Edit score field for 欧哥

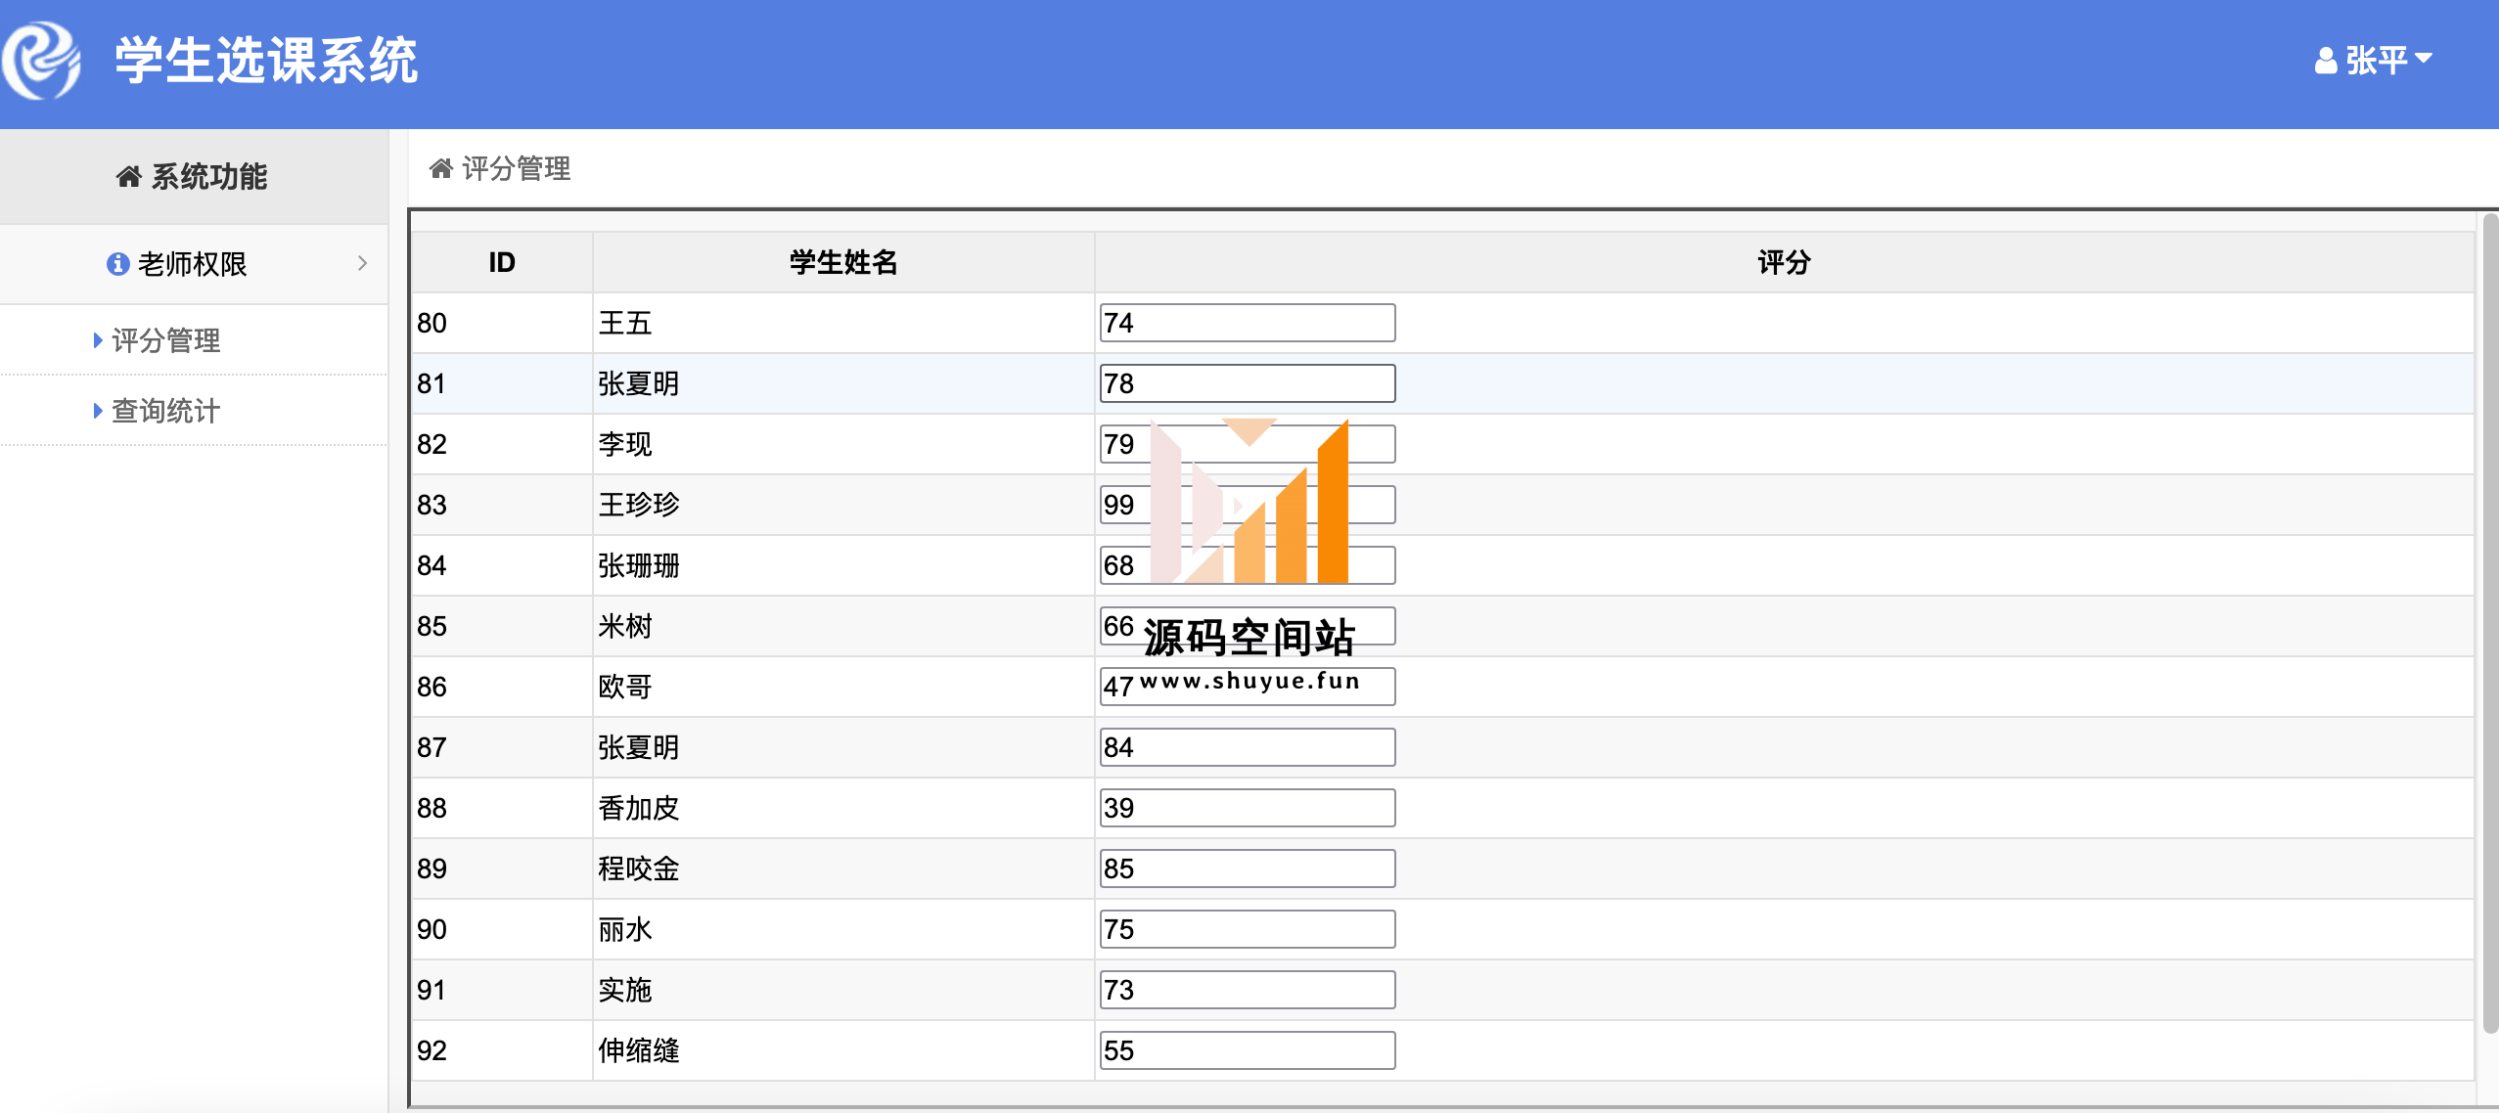click(x=1248, y=687)
